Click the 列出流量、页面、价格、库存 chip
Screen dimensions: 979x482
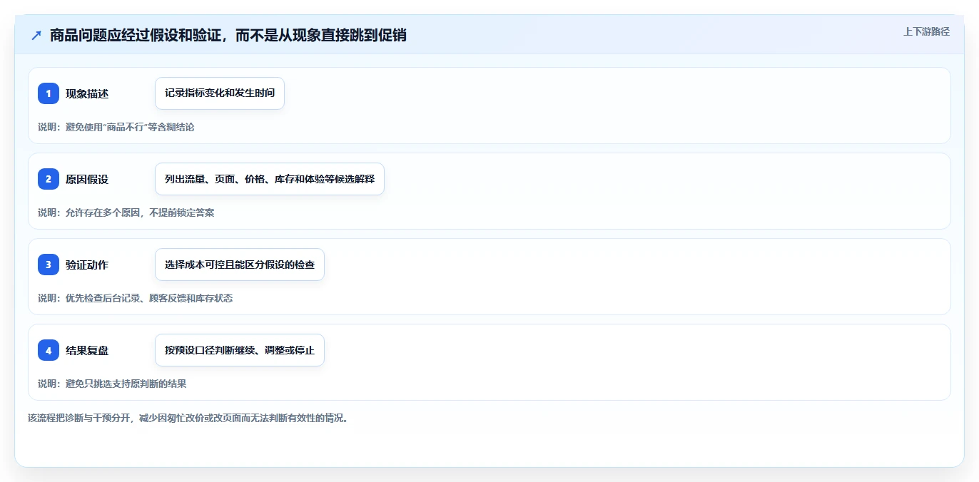click(270, 179)
